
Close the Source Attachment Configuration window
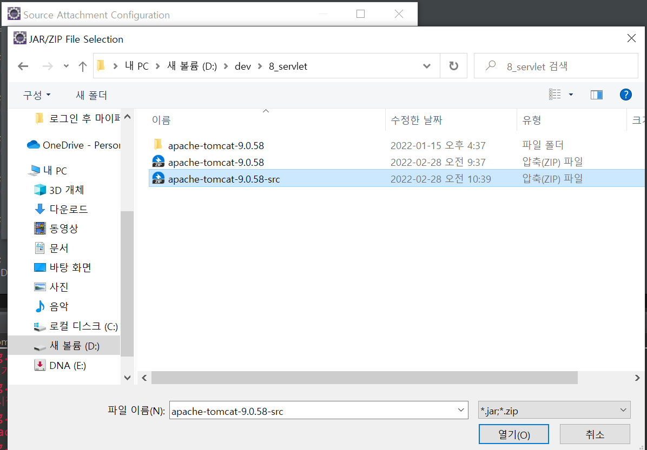(399, 14)
